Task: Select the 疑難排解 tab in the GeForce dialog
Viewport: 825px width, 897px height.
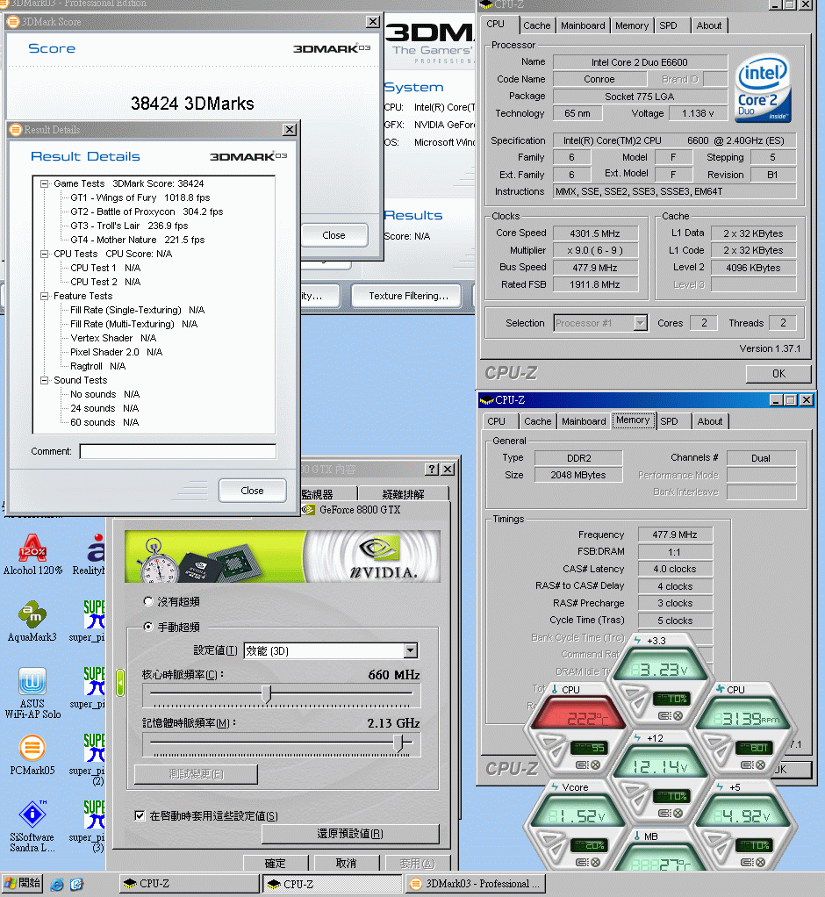Action: pos(403,494)
